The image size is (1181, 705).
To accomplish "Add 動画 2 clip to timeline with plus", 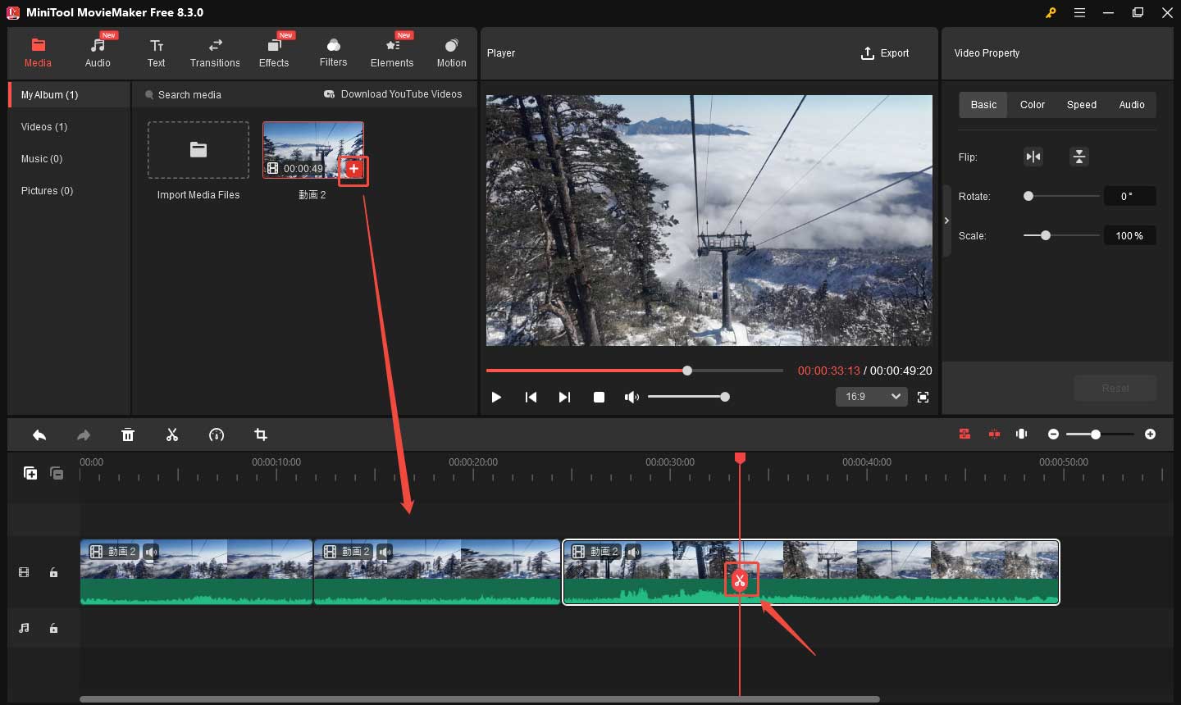I will point(353,169).
